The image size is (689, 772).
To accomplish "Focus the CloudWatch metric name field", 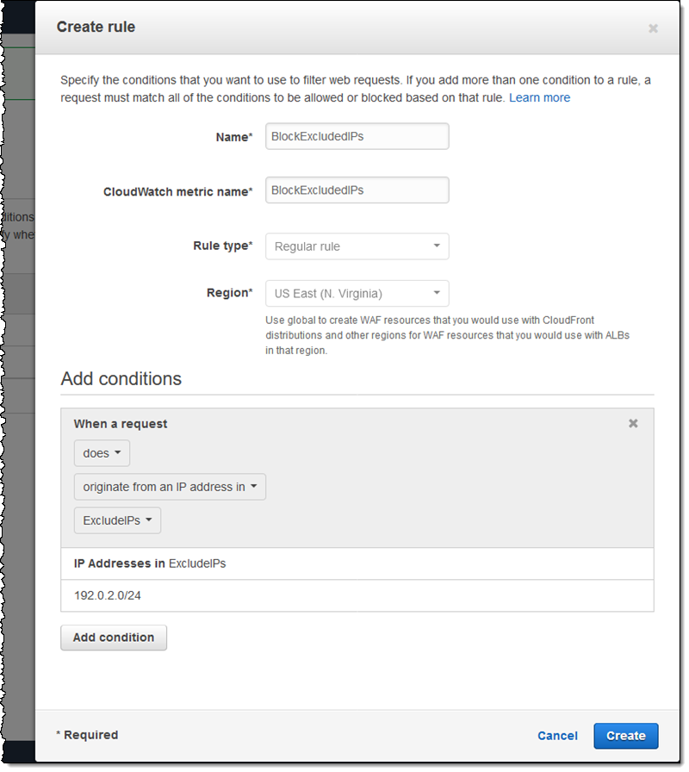I will pos(357,190).
